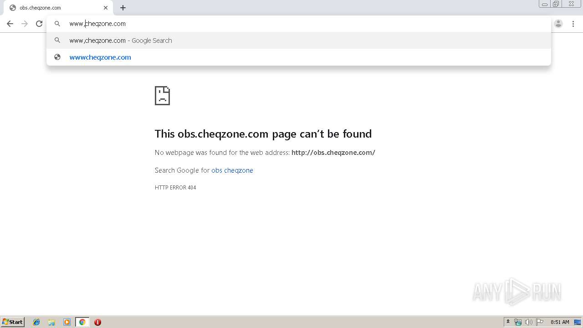Open Windows Explorer folder taskbar icon
The image size is (583, 328).
[51, 322]
